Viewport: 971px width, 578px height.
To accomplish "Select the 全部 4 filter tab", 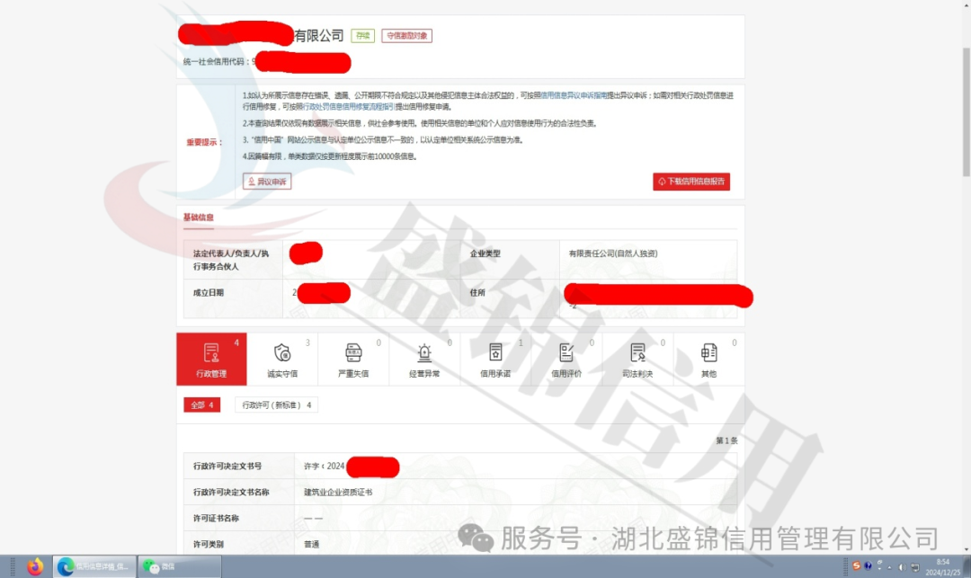I will click(202, 405).
